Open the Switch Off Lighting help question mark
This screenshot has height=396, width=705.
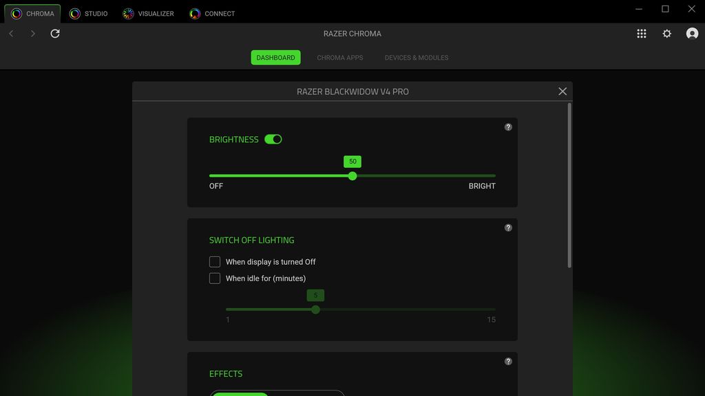508,227
